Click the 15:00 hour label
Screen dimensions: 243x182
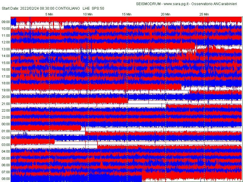point(5,63)
